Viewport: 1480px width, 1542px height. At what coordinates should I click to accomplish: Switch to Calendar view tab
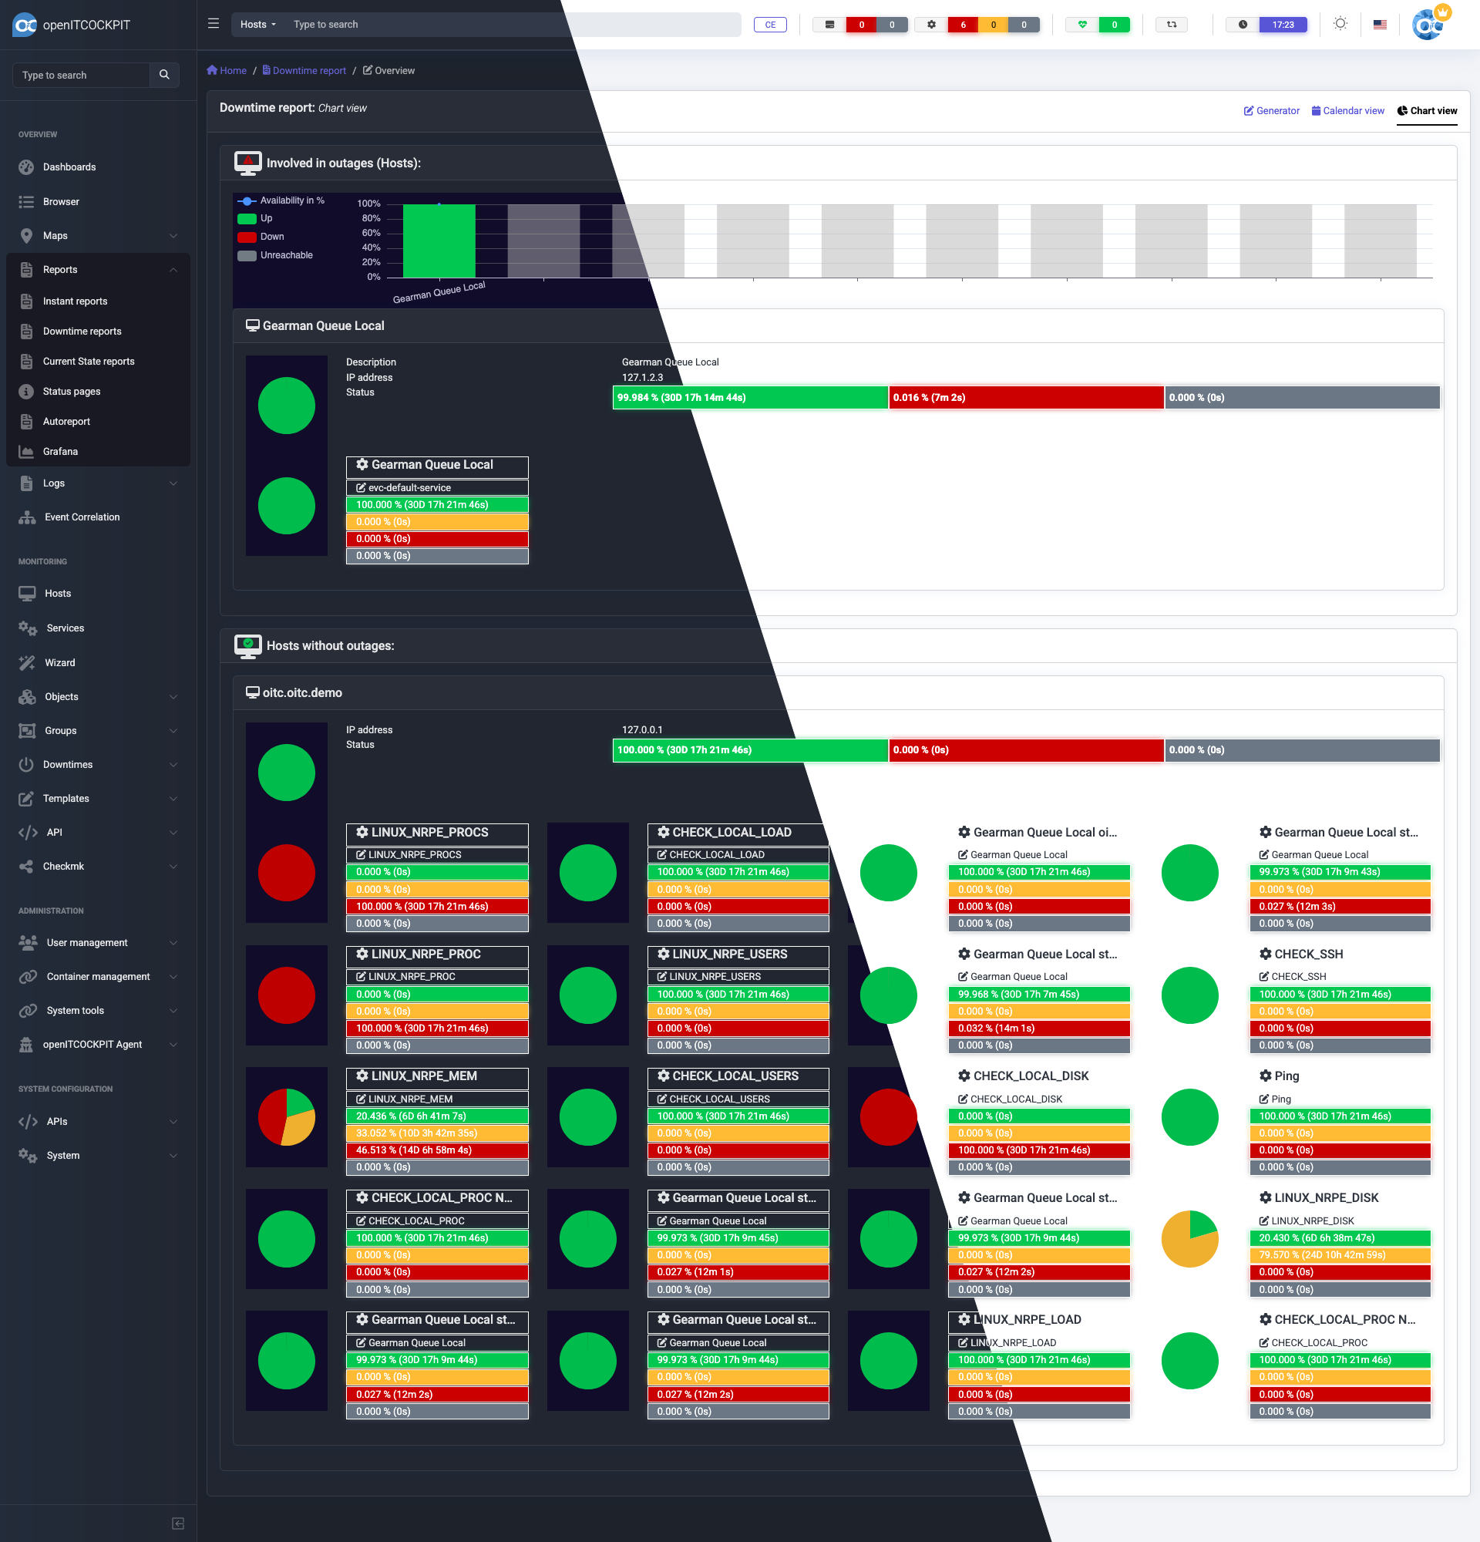tap(1347, 111)
